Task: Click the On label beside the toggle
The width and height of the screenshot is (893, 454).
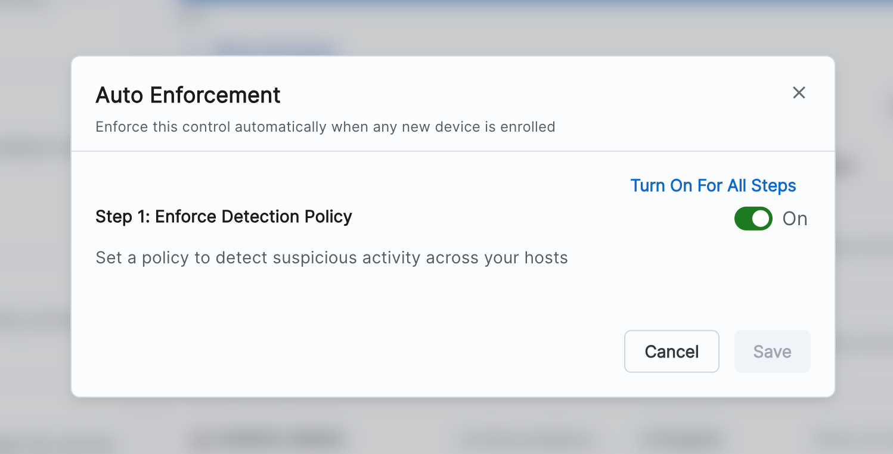Action: [795, 219]
